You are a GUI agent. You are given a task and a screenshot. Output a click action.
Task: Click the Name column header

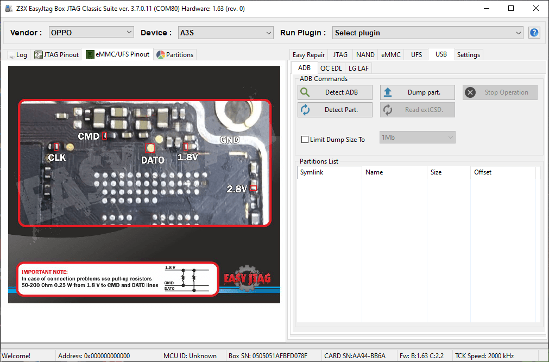[394, 172]
